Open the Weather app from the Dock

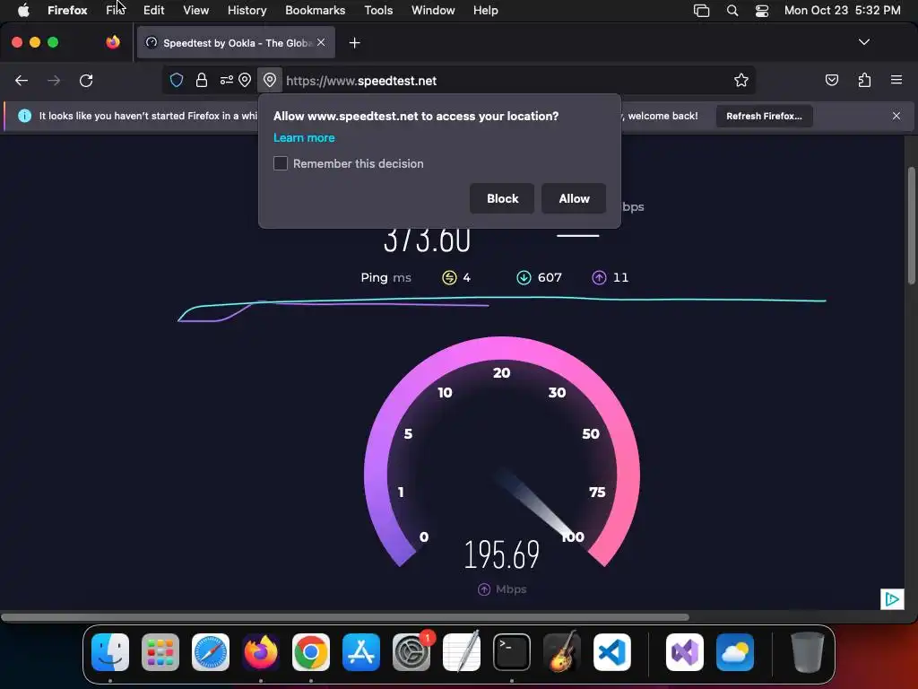(735, 652)
